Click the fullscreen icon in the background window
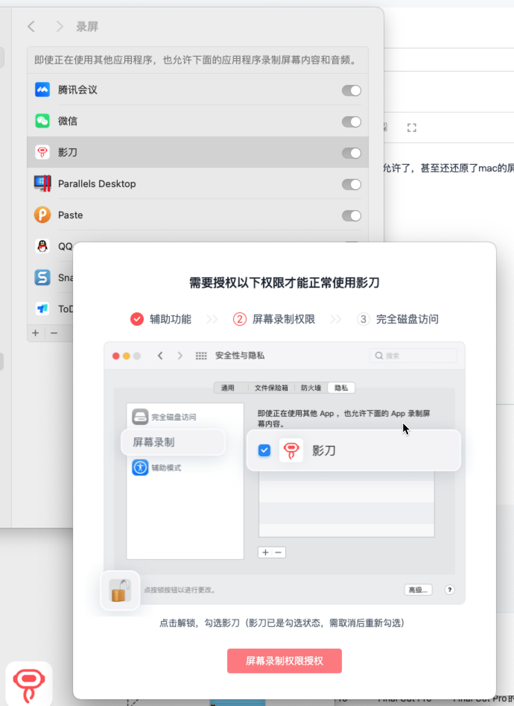Viewport: 514px width, 706px height. [412, 128]
